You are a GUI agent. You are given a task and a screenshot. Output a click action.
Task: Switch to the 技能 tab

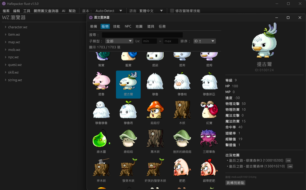point(117,26)
